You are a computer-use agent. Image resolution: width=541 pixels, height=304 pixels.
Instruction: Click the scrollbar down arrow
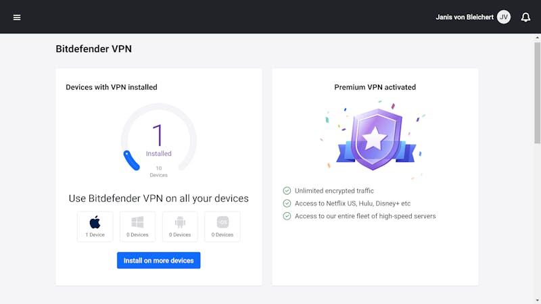pyautogui.click(x=537, y=301)
